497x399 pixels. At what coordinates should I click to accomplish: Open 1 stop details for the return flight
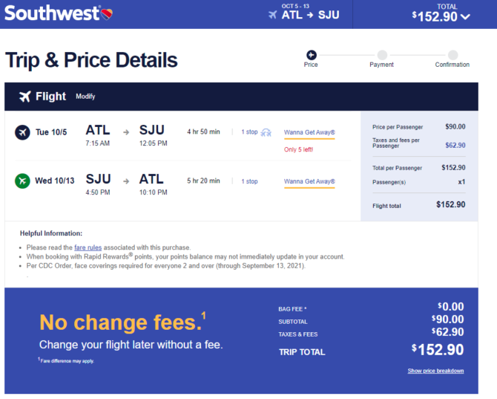[x=249, y=181]
